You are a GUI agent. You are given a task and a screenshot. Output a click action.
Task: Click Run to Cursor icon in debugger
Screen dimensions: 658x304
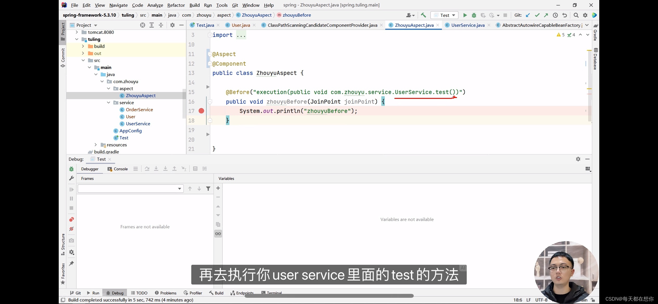[x=184, y=169]
